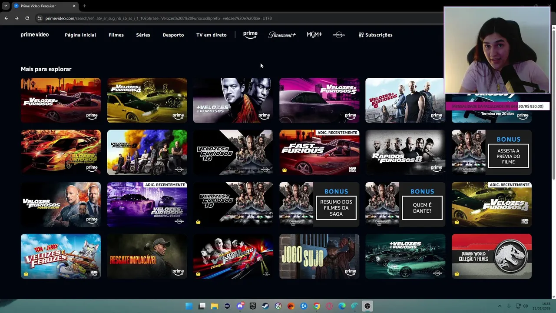Go back in the browser
The image size is (556, 313).
click(6, 18)
